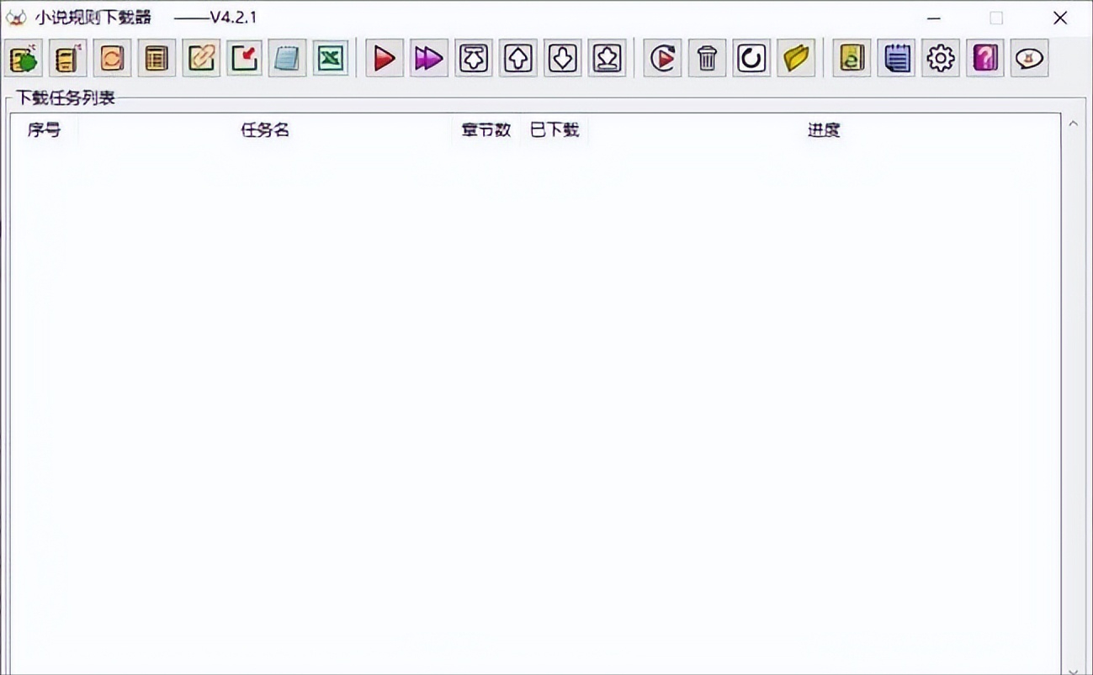Open the blue notepad toolbar icon

288,58
